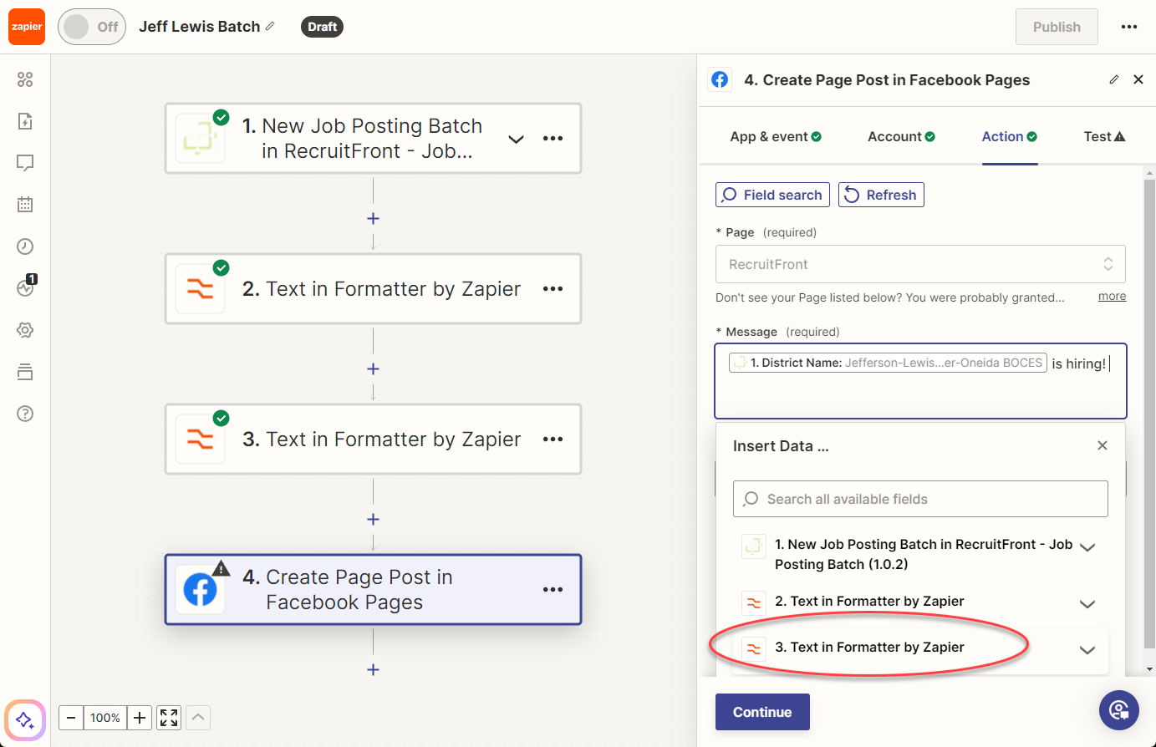
Task: Select step 3 Text in Formatter card
Action: coord(373,440)
